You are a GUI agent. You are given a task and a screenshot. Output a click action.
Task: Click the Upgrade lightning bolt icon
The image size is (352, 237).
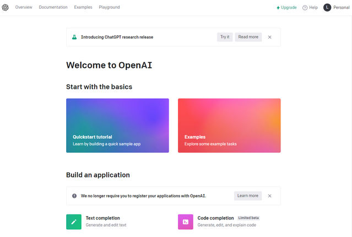(x=278, y=8)
